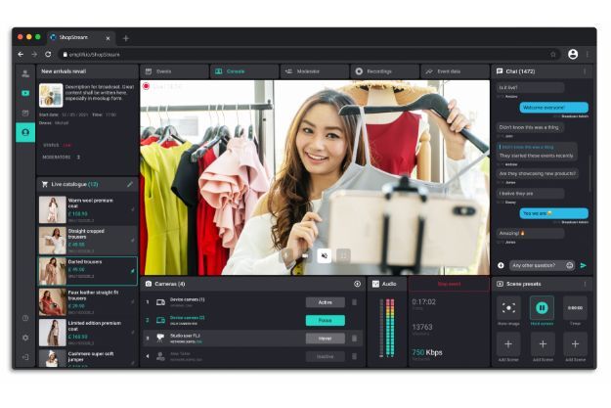
Task: Pin the Faux leather trousers item
Action: [x=133, y=301]
